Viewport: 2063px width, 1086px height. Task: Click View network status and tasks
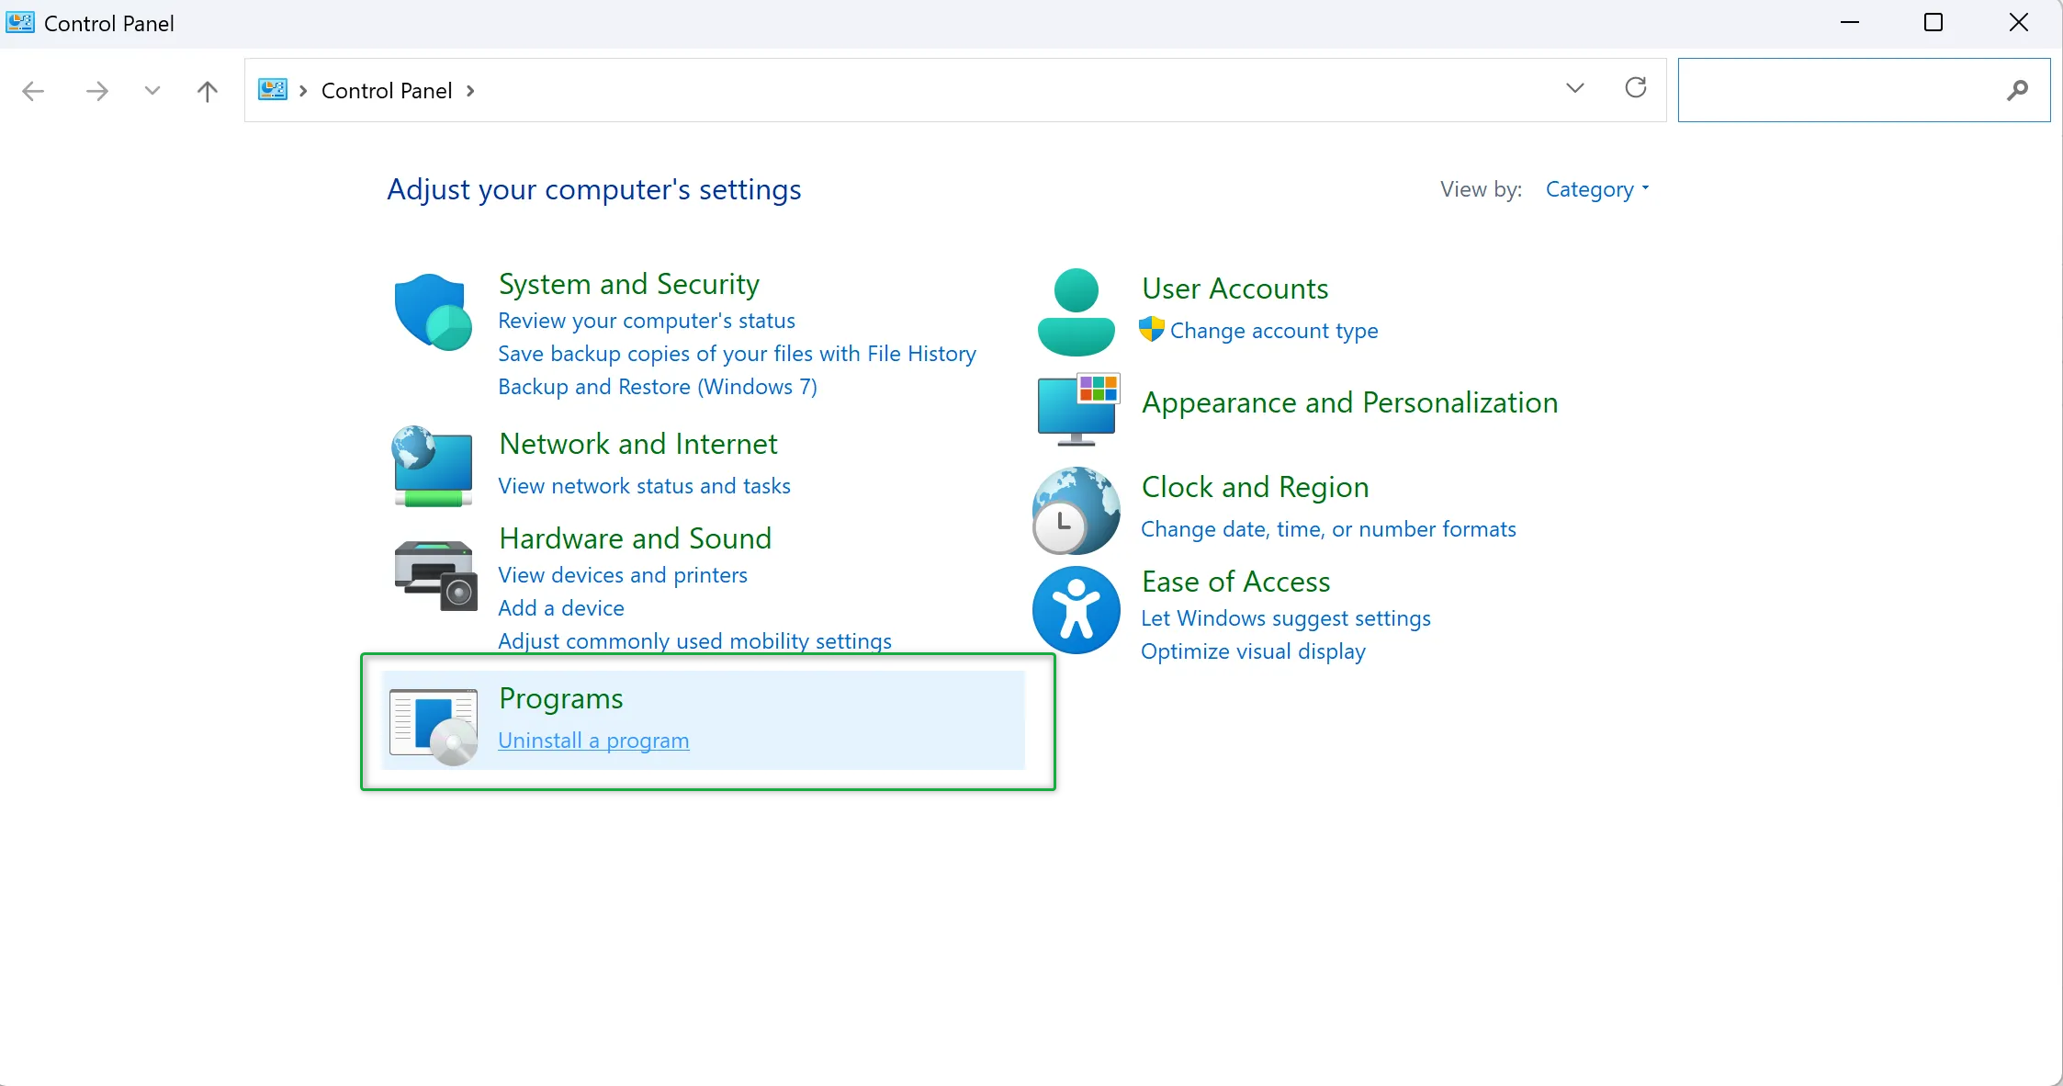(644, 486)
